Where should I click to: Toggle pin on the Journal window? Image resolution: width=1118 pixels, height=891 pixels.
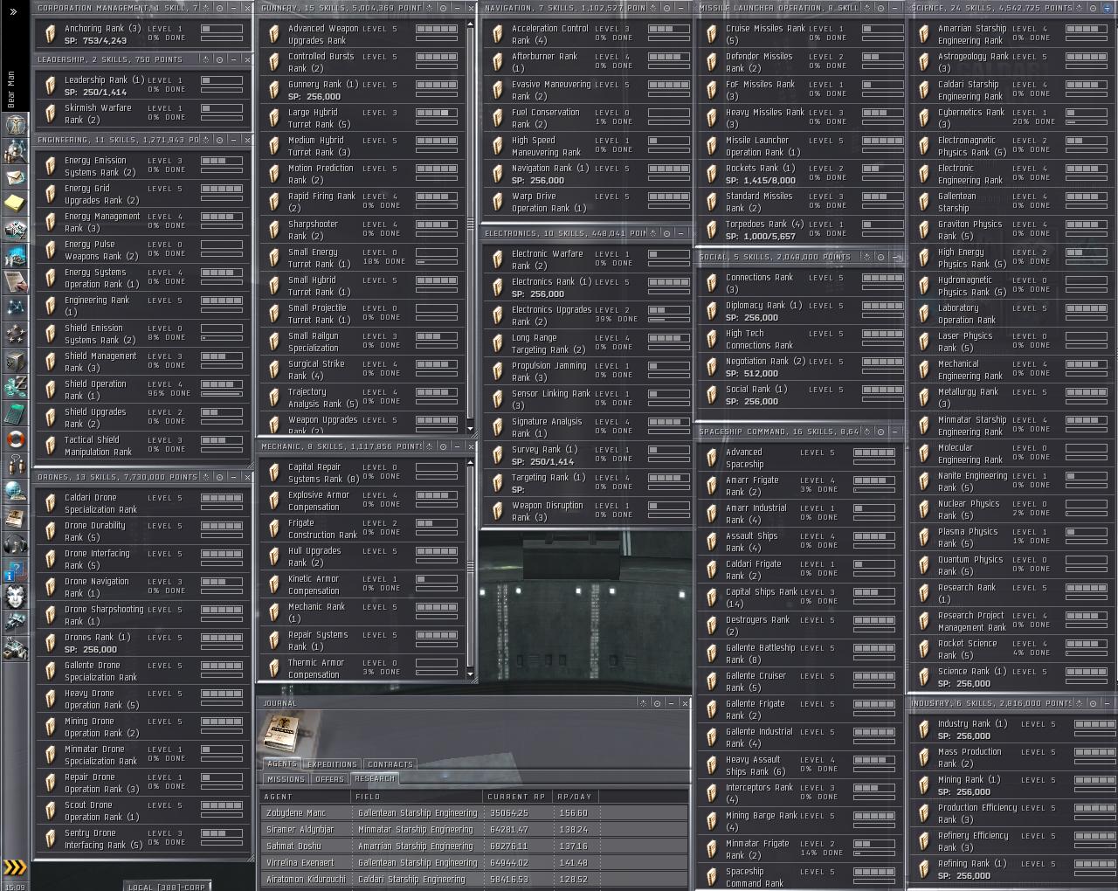pyautogui.click(x=643, y=703)
